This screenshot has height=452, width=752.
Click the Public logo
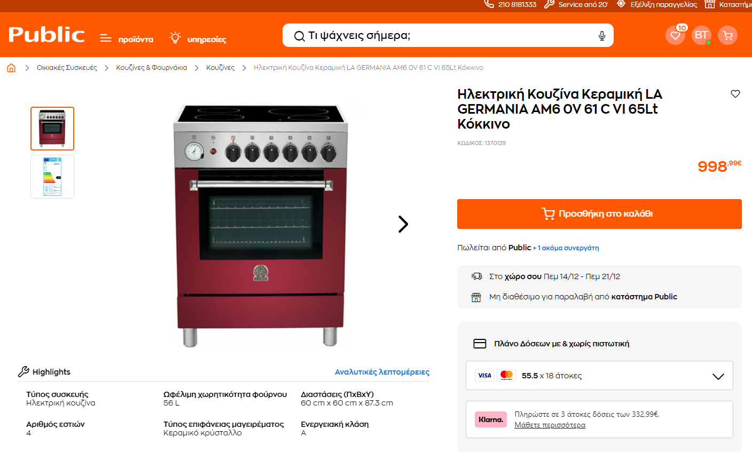(46, 35)
